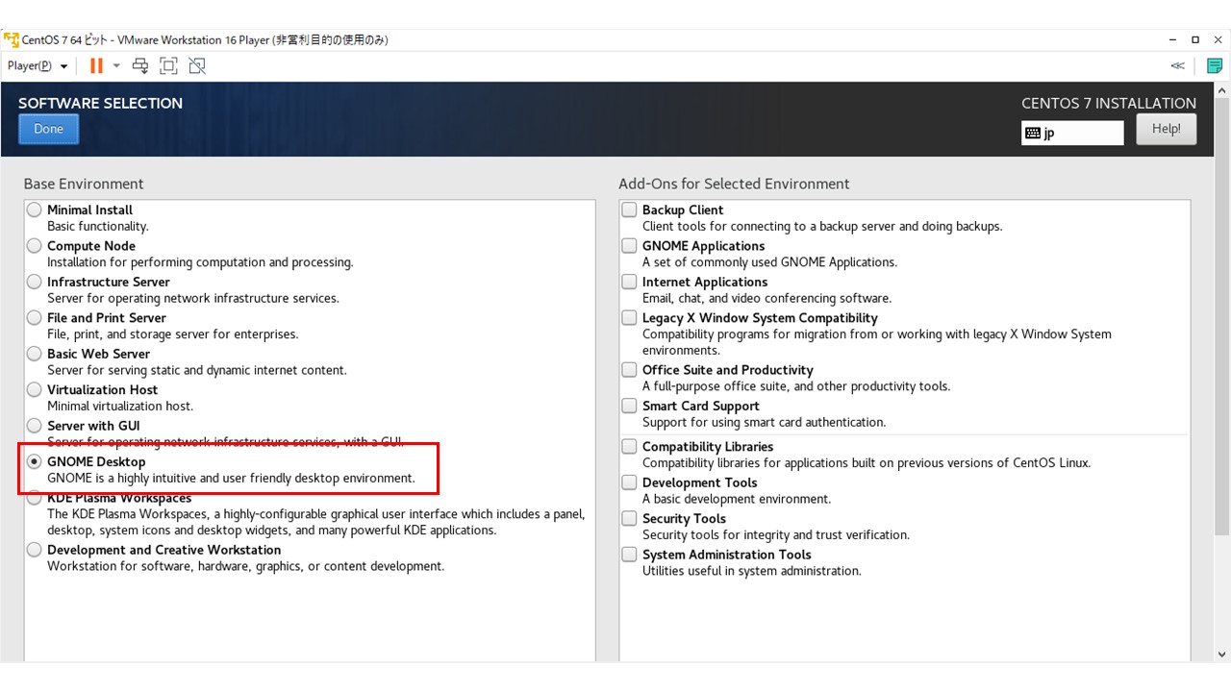Viewport: 1231px width, 692px height.
Task: Maximize the VMware Player window
Action: (x=1195, y=39)
